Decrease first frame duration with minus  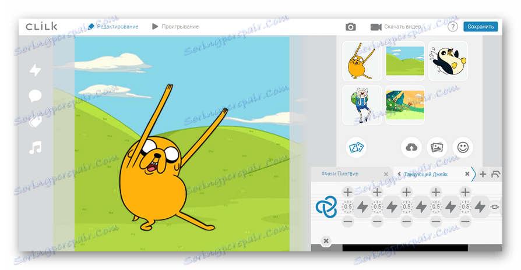(347, 222)
